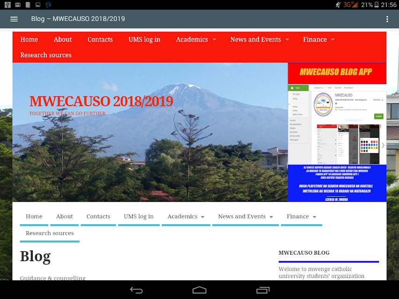Tap the muted sound status icon
The width and height of the screenshot is (399, 299).
338,5
